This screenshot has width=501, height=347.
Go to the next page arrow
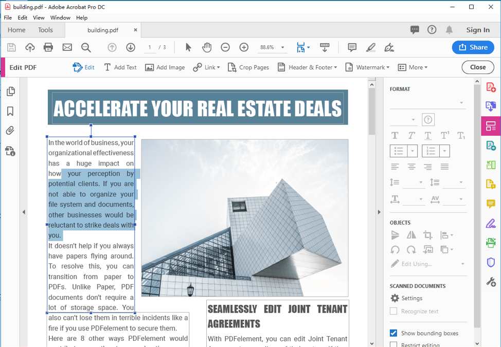coord(130,48)
